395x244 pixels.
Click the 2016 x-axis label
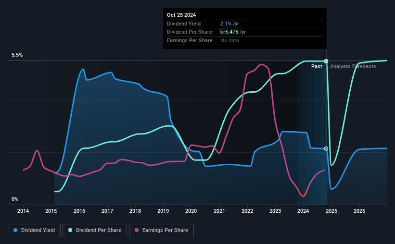79,211
